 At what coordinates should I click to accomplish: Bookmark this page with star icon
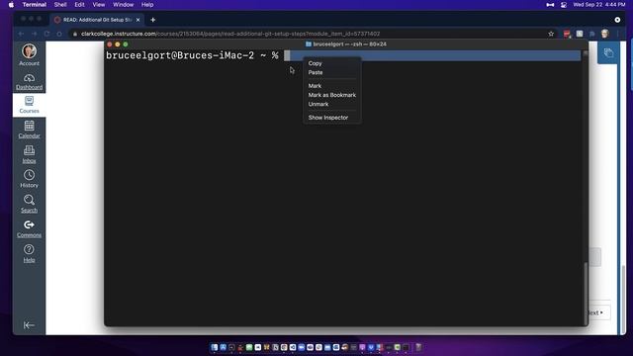pos(551,34)
